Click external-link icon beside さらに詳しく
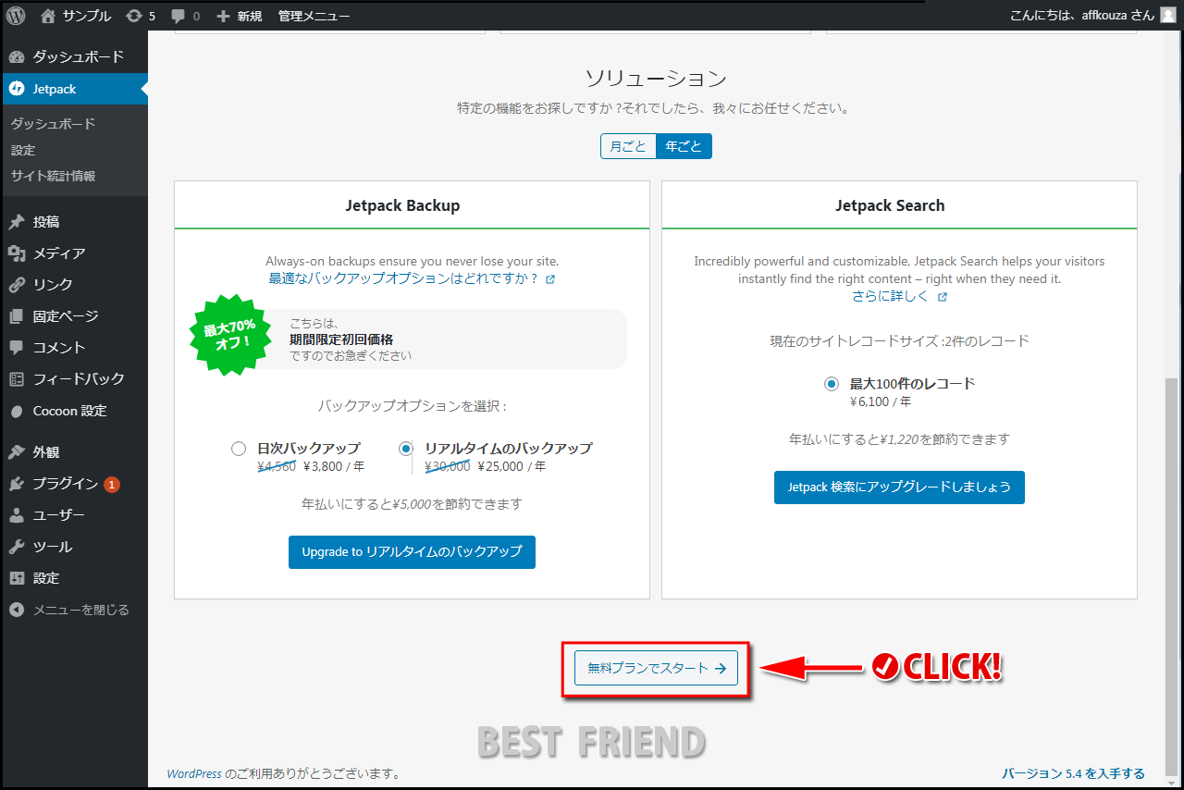 coord(943,297)
